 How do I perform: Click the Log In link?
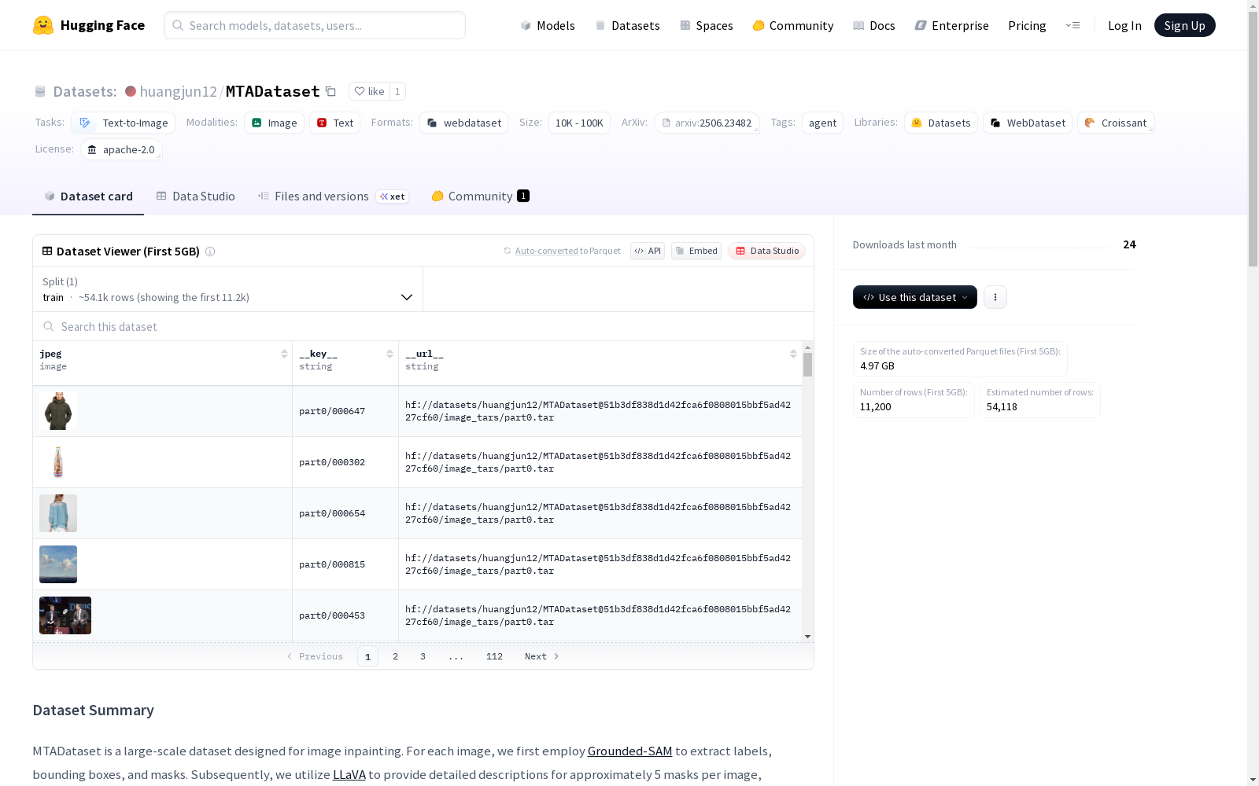click(x=1124, y=25)
